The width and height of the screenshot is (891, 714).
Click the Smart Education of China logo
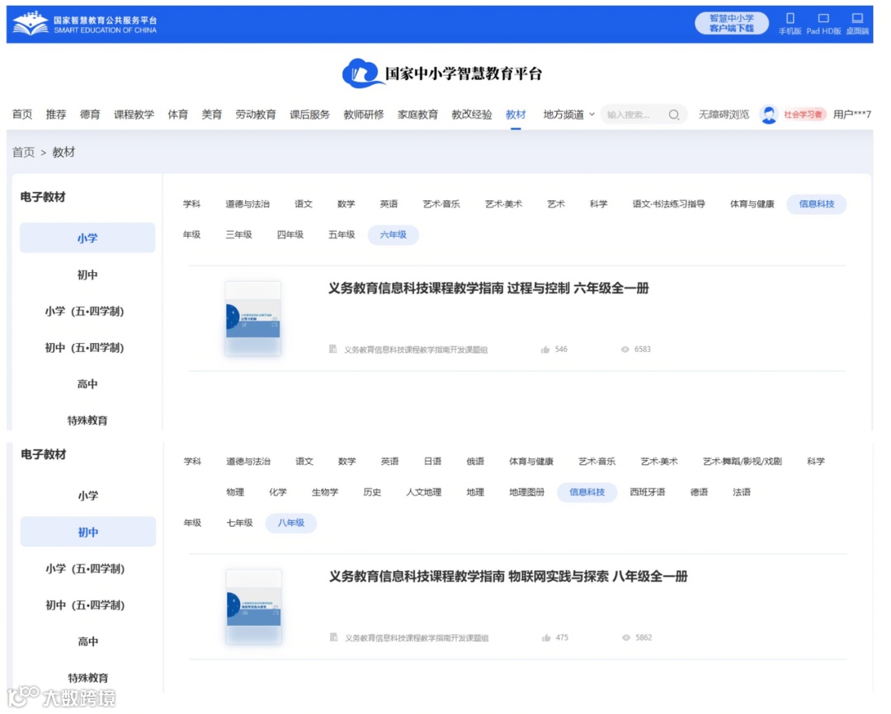click(85, 25)
